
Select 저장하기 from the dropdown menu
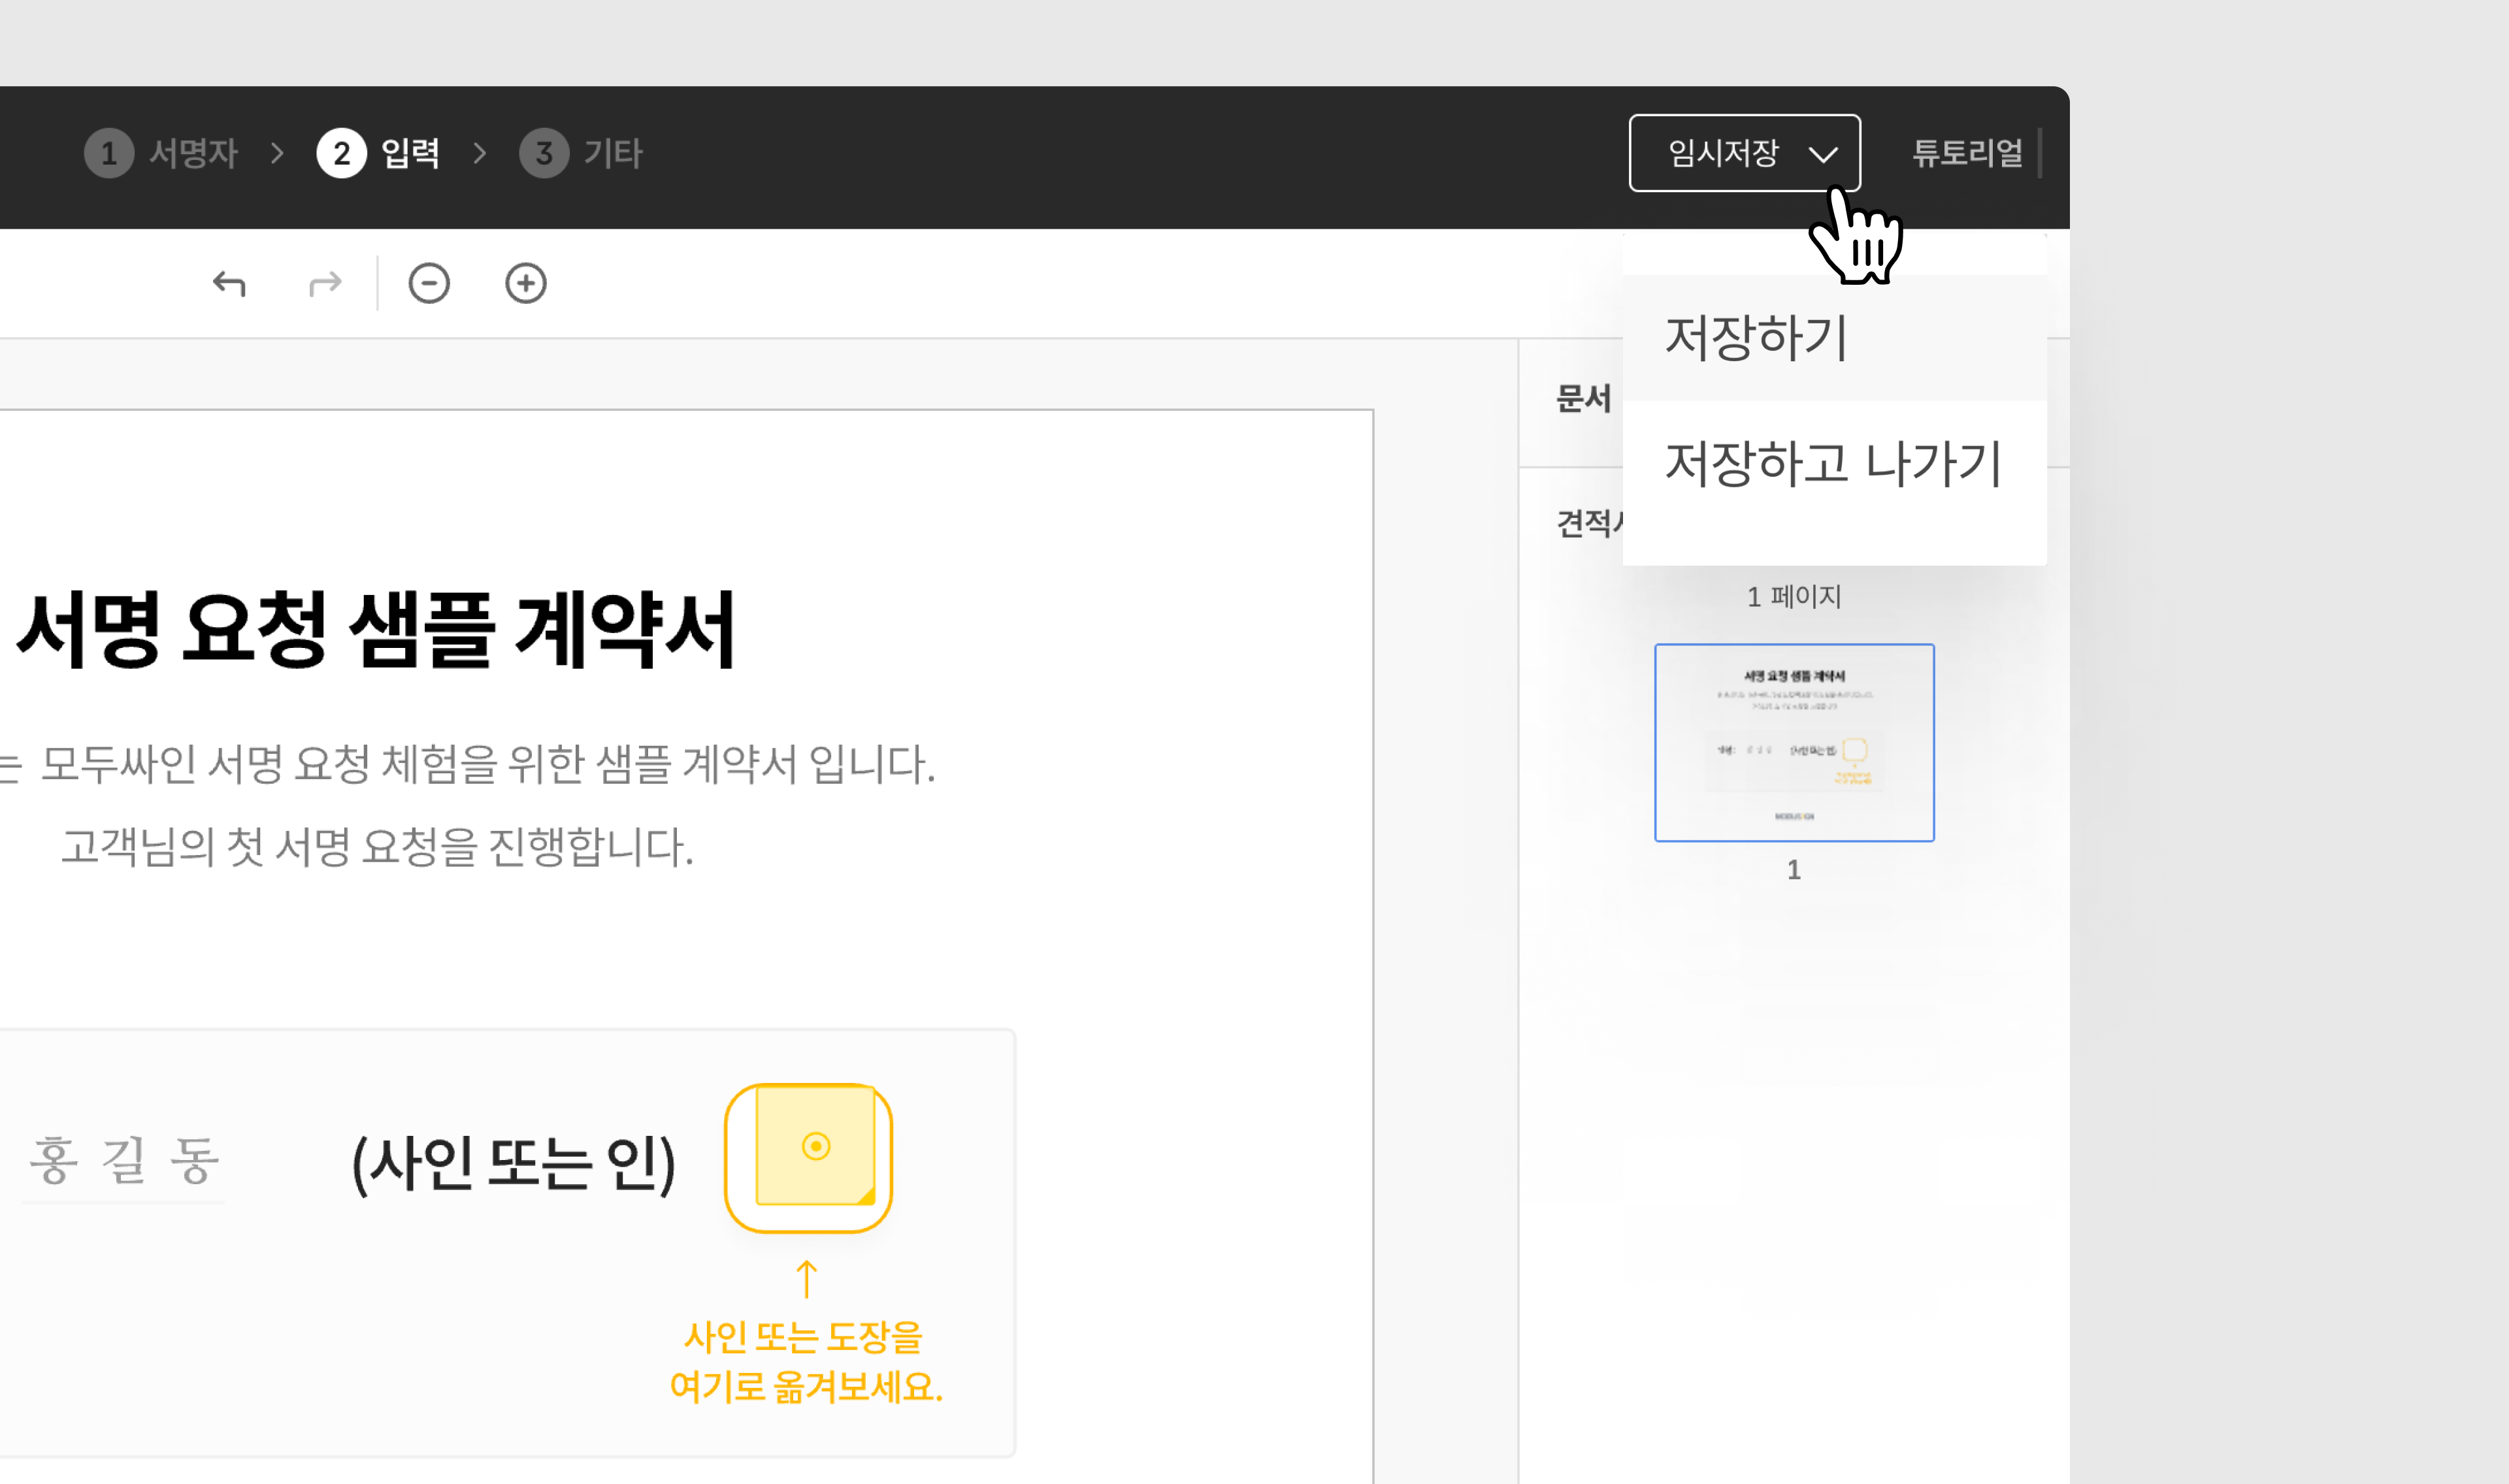pyautogui.click(x=1756, y=338)
